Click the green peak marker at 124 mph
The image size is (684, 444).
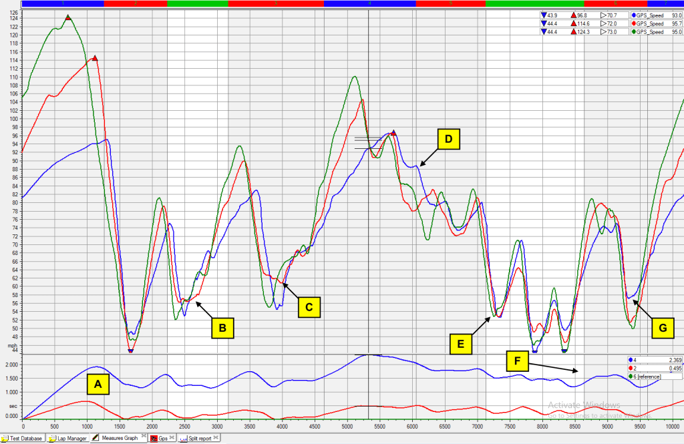click(x=68, y=18)
